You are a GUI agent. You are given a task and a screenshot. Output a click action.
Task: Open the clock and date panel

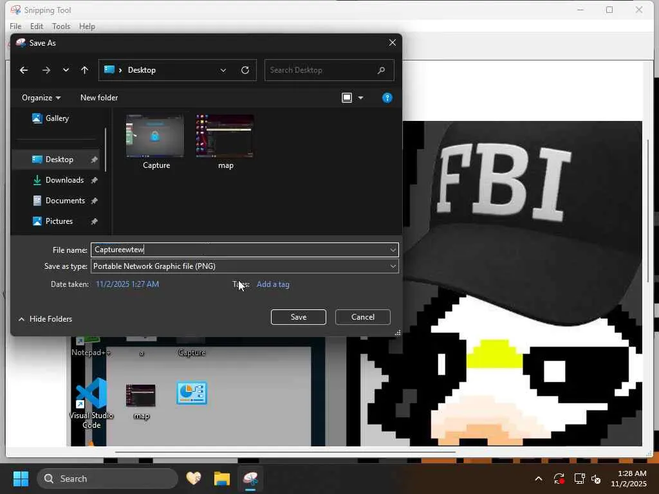629,479
